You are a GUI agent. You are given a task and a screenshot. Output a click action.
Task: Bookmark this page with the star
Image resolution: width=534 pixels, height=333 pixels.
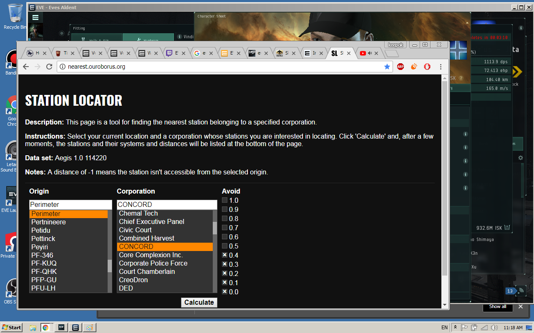pyautogui.click(x=387, y=67)
